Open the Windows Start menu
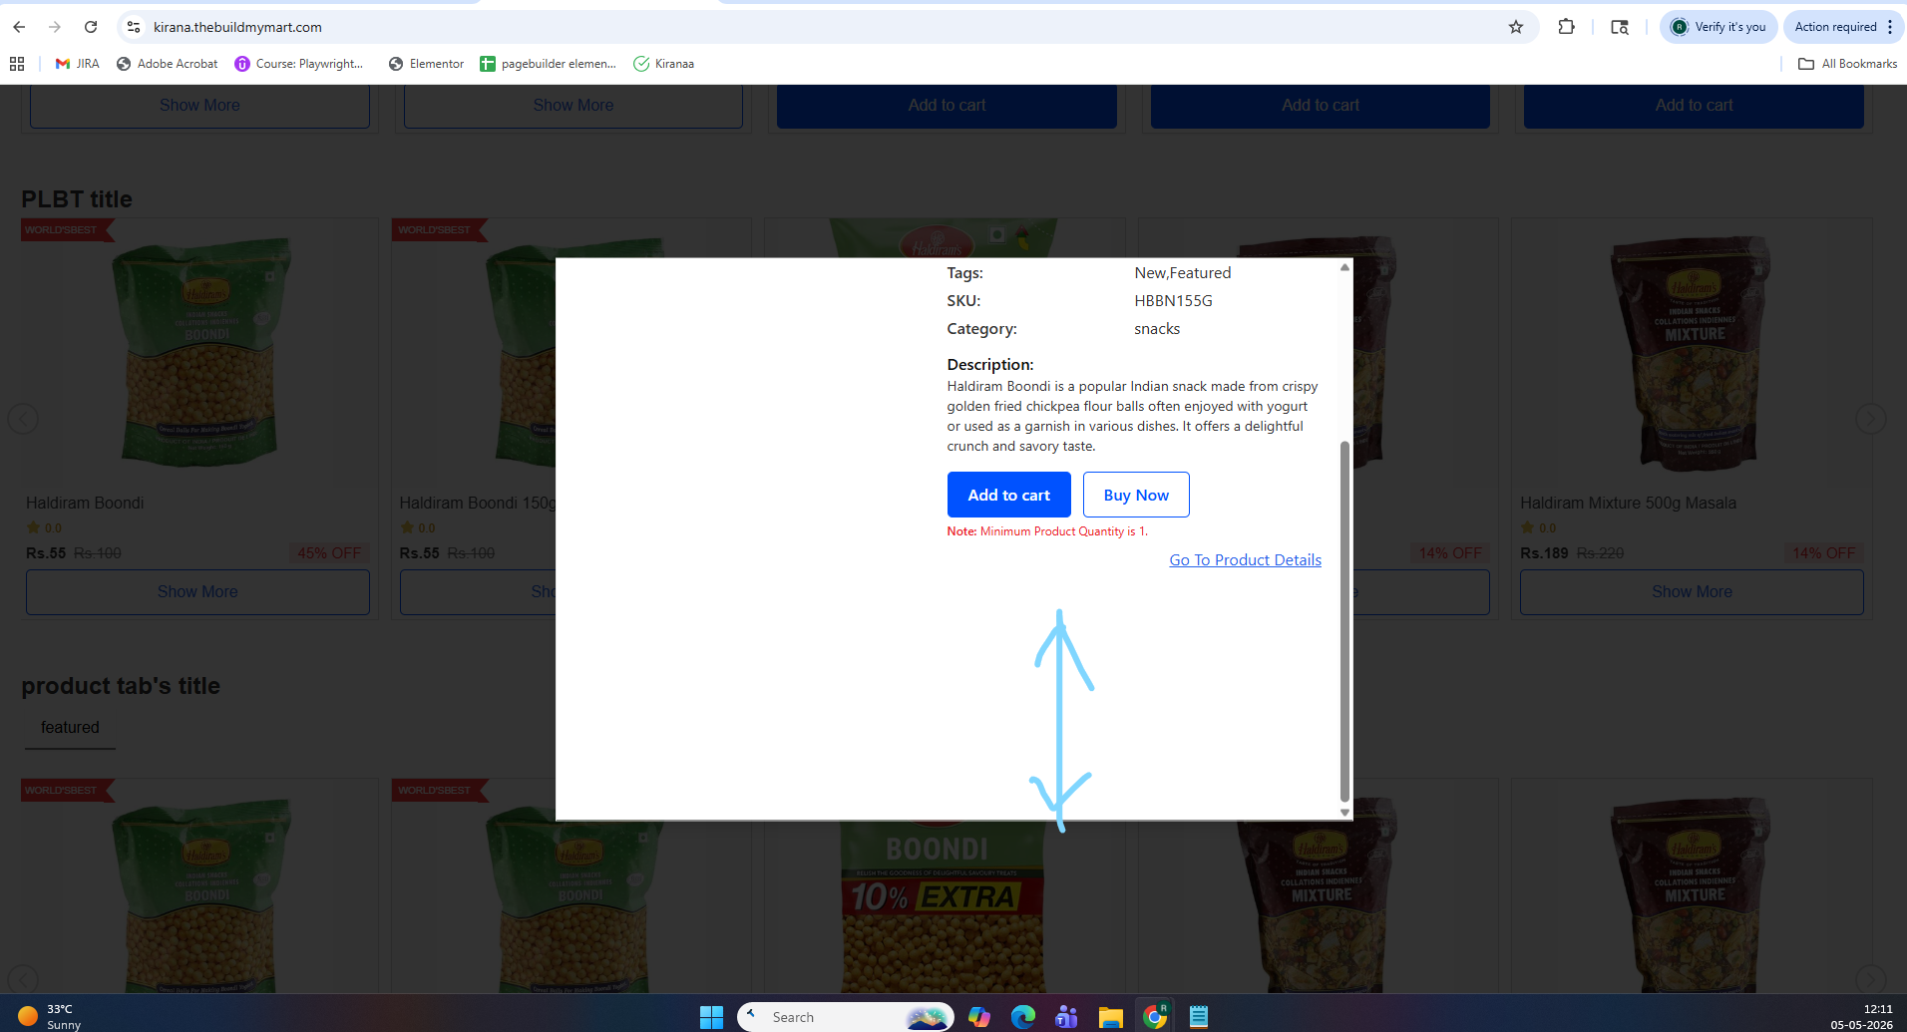The image size is (1907, 1032). (x=711, y=1017)
